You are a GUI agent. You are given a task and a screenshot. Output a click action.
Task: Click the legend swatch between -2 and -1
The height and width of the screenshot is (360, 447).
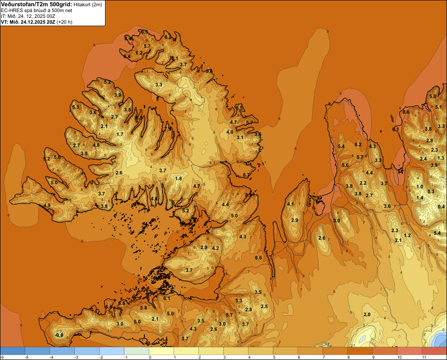(x=112, y=351)
